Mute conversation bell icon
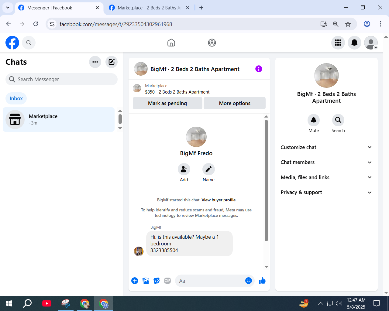 click(x=314, y=120)
